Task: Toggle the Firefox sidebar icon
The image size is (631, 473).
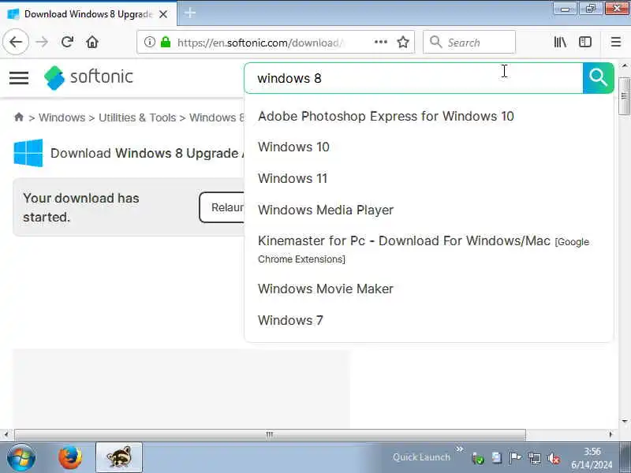Action: click(x=585, y=42)
